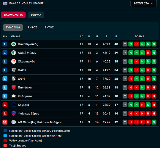Click the ΦΟΡΜΑ column header
The width and height of the screenshot is (160, 148).
[x=140, y=36]
